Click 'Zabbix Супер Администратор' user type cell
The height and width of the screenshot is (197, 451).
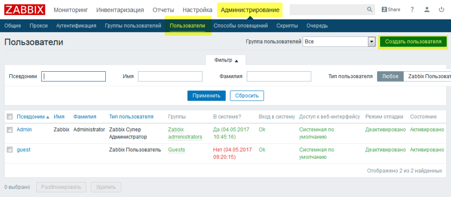[x=128, y=133]
